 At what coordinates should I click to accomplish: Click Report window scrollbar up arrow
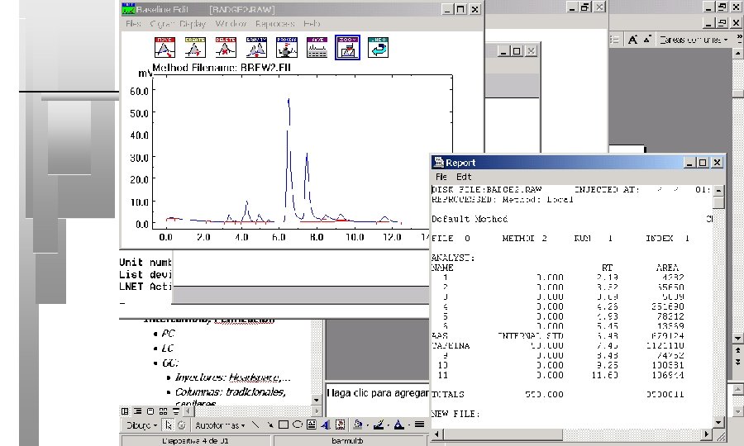click(x=718, y=191)
